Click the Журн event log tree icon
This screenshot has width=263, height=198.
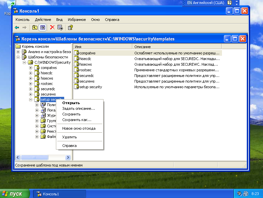pyautogui.click(x=43, y=115)
